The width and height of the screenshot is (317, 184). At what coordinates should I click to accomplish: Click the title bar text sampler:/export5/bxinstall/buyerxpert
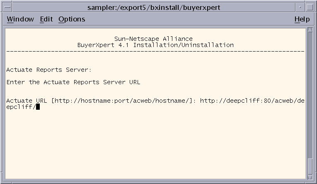[x=154, y=8]
